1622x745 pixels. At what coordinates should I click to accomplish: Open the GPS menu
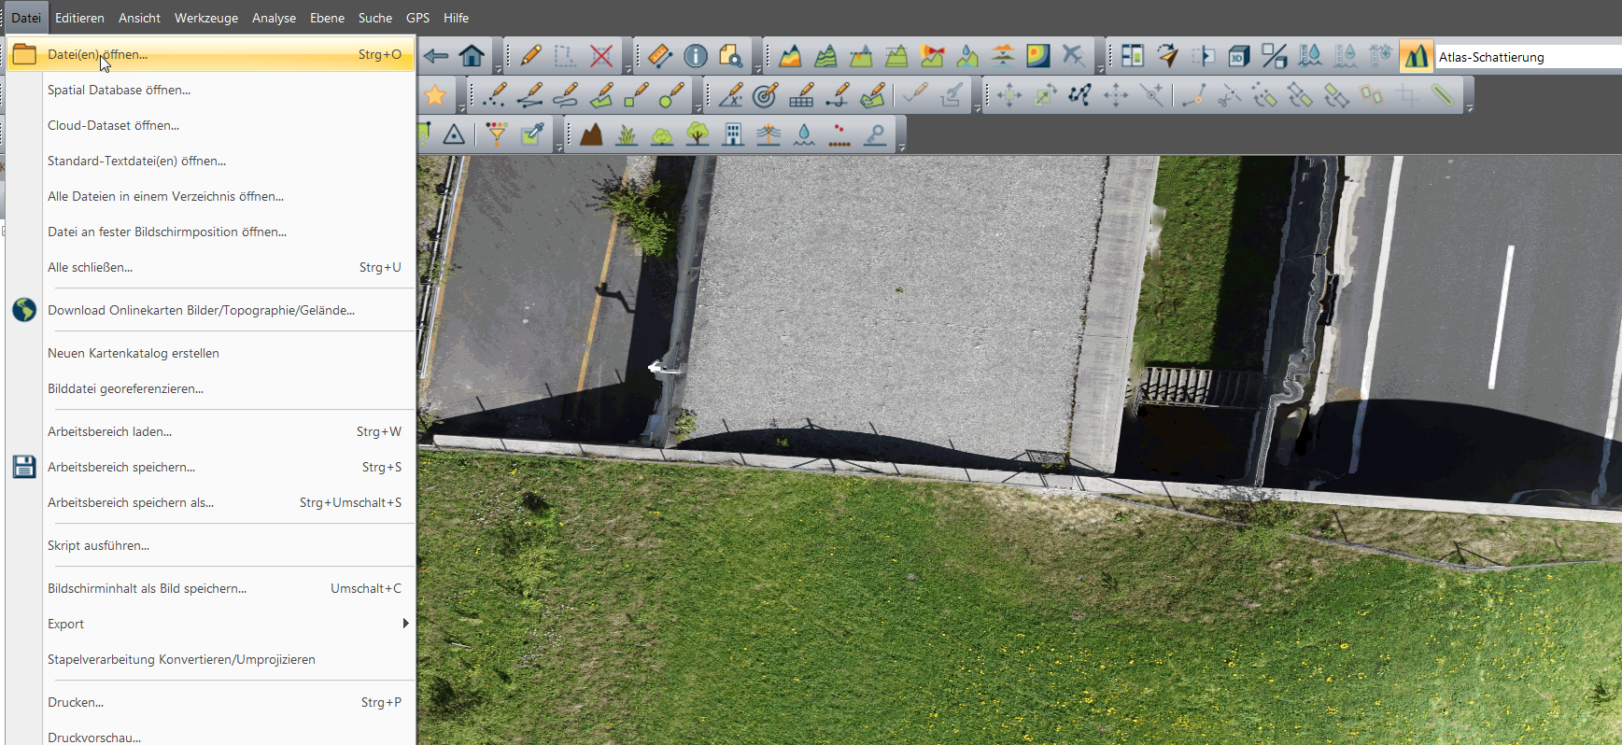pos(417,18)
